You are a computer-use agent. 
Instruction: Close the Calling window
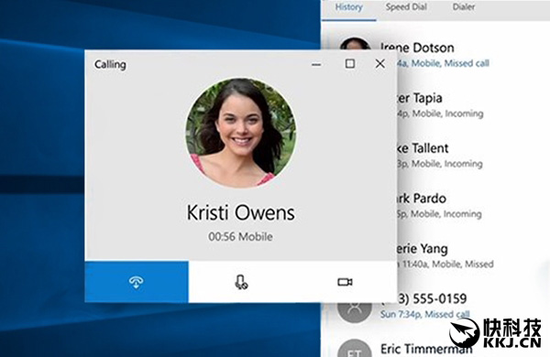pos(379,64)
